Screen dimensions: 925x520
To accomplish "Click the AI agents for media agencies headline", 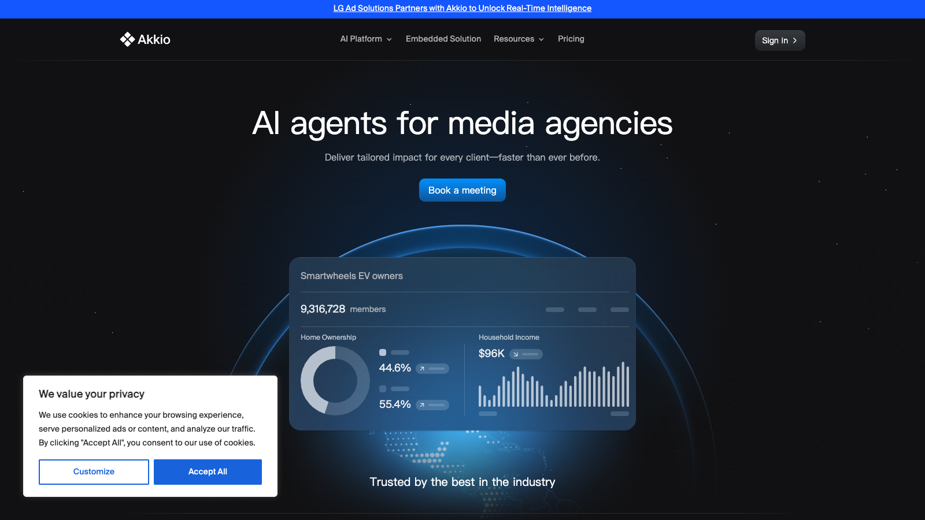I will tap(462, 124).
